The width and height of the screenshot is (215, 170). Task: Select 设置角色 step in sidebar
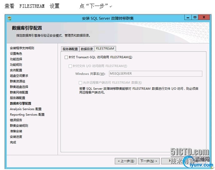coord(16,54)
